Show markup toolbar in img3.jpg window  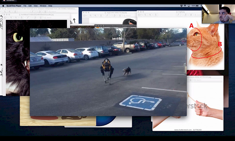click(x=178, y=15)
